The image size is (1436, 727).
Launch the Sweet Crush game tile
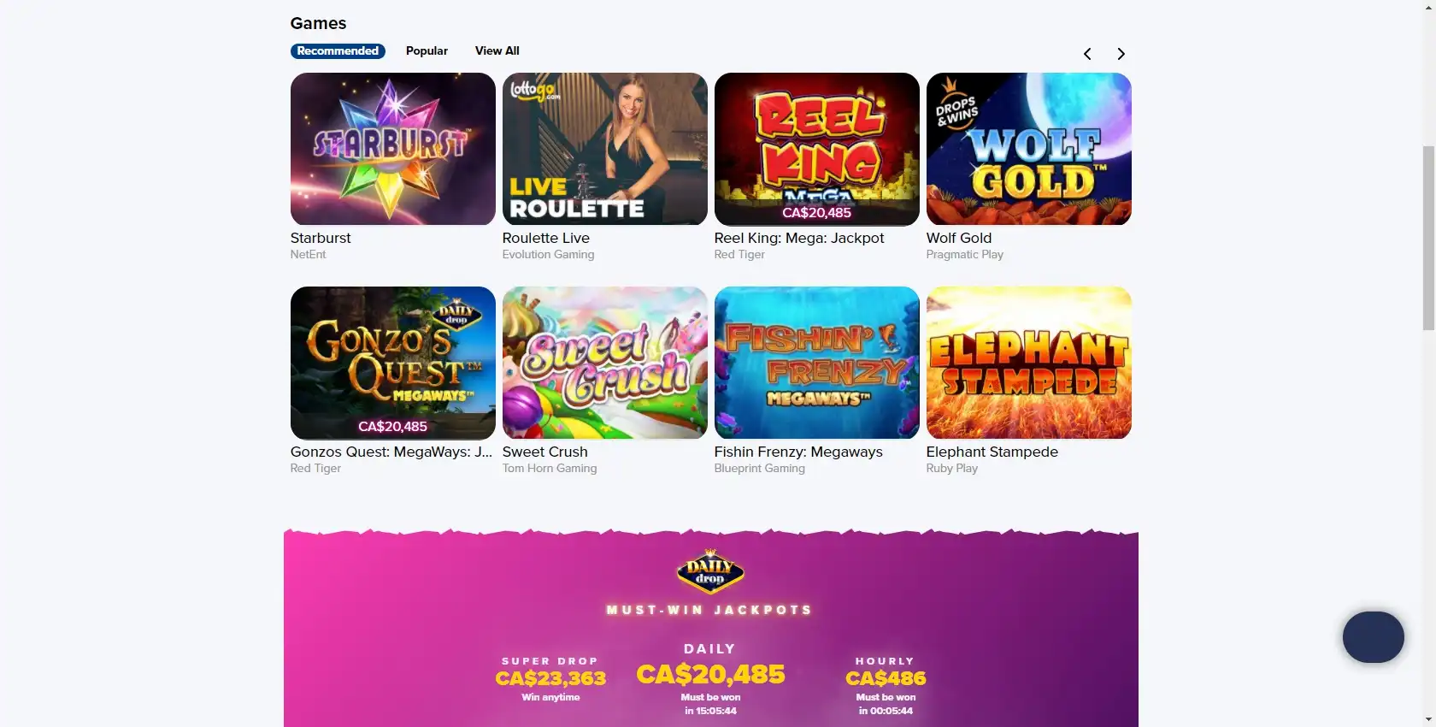coord(605,363)
